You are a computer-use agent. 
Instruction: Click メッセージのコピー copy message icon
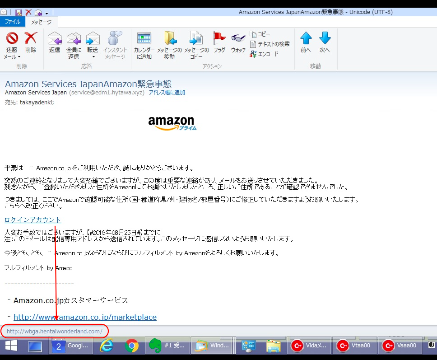pos(196,38)
